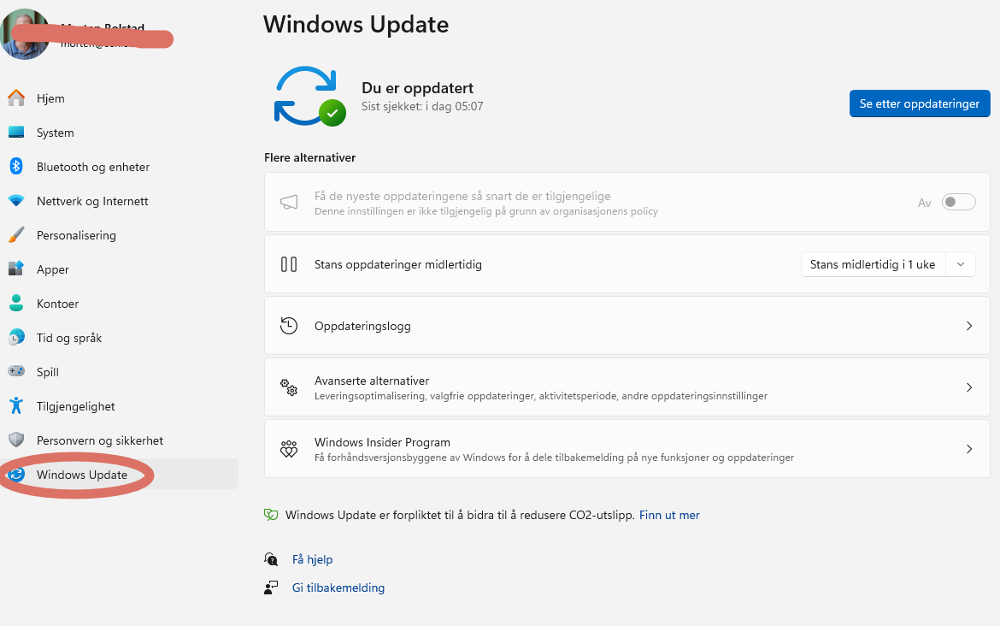Screen dimensions: 1000x626
Task: Expand Windows Insider Program chevron arrow
Action: 969,449
